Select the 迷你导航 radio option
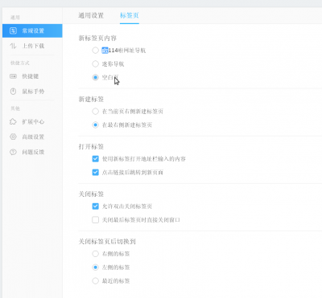 (x=95, y=64)
